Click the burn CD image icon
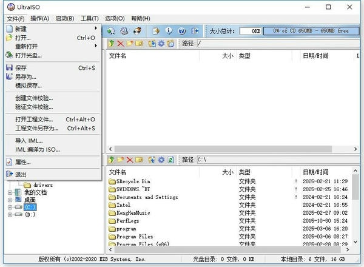This screenshot has width=364, height=267. coord(138,31)
